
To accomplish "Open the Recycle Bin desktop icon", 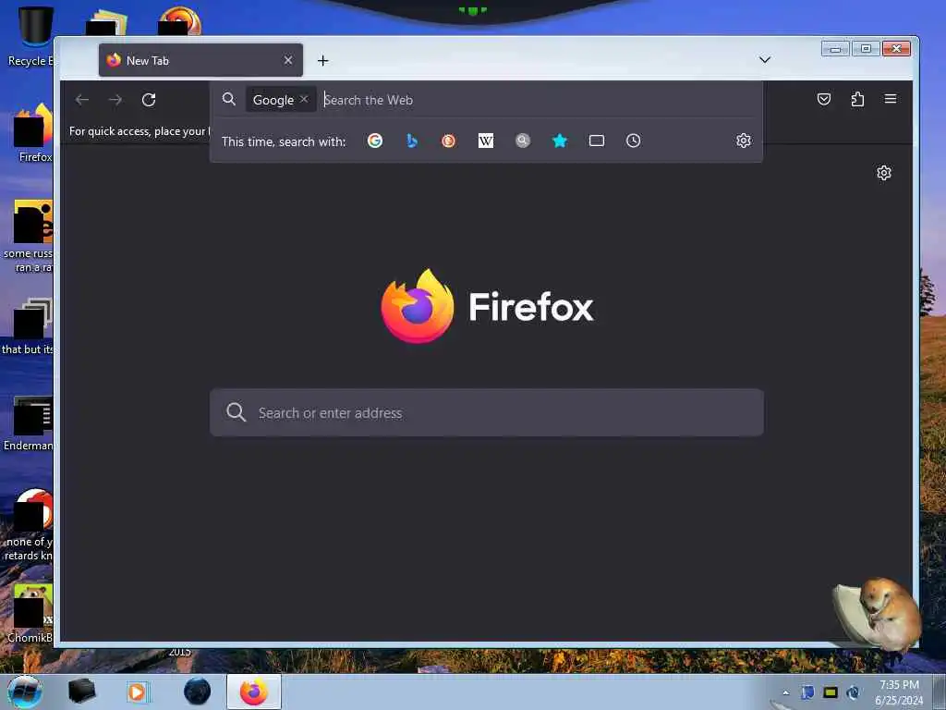I will 31,36.
